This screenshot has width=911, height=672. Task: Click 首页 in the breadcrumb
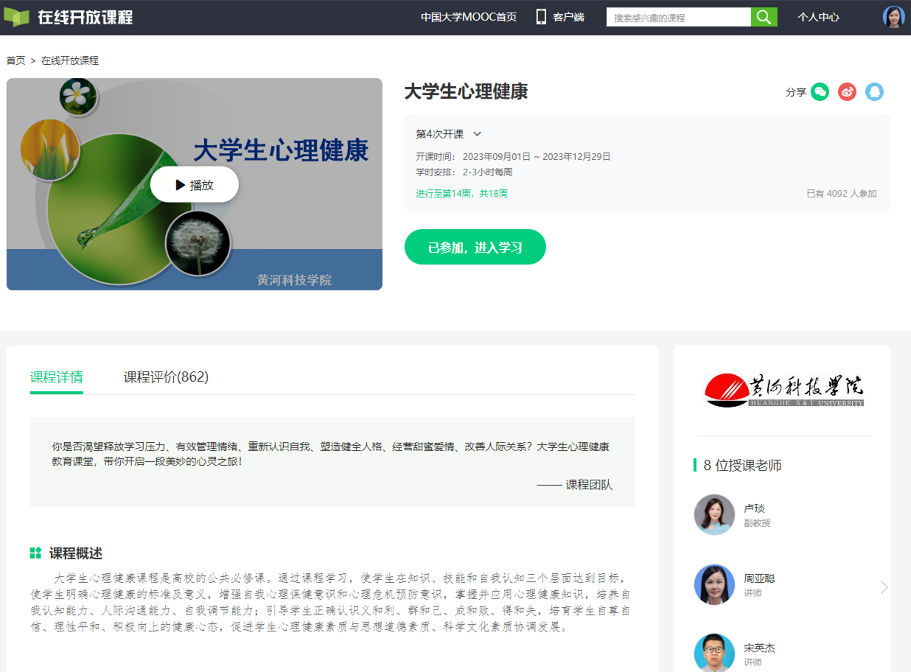point(15,60)
